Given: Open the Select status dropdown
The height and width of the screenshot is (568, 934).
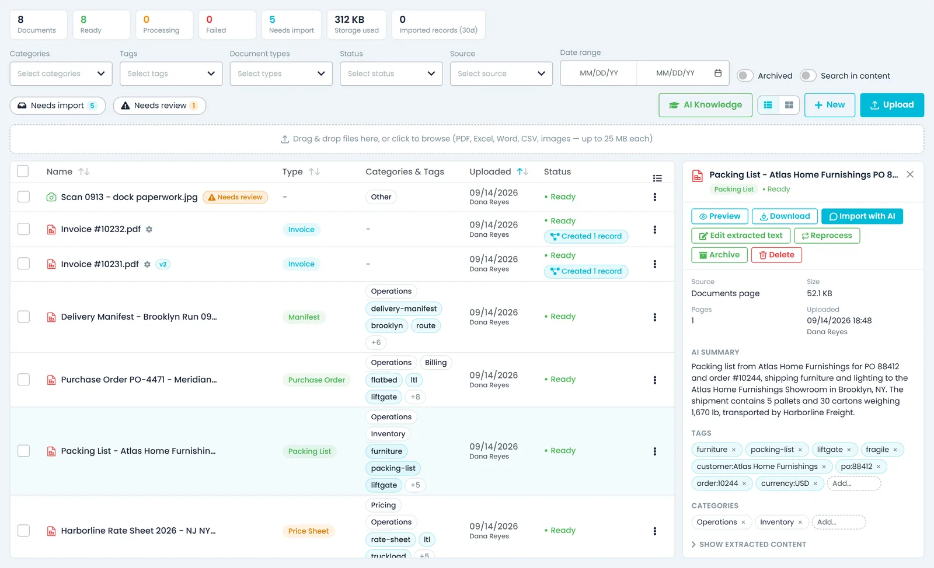Looking at the screenshot, I should coord(391,73).
